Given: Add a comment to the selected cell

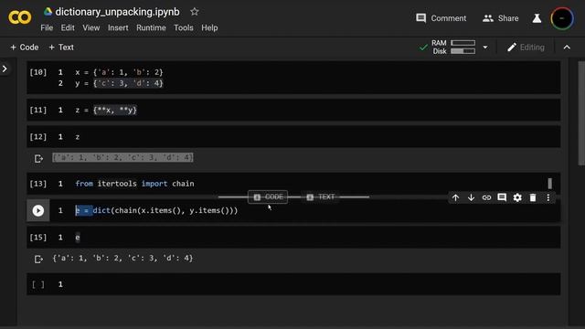Looking at the screenshot, I should point(502,197).
